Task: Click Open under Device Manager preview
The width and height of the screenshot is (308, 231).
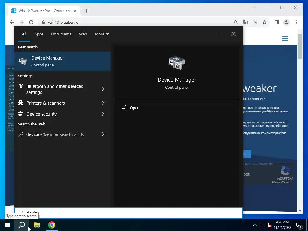Action: pos(134,108)
